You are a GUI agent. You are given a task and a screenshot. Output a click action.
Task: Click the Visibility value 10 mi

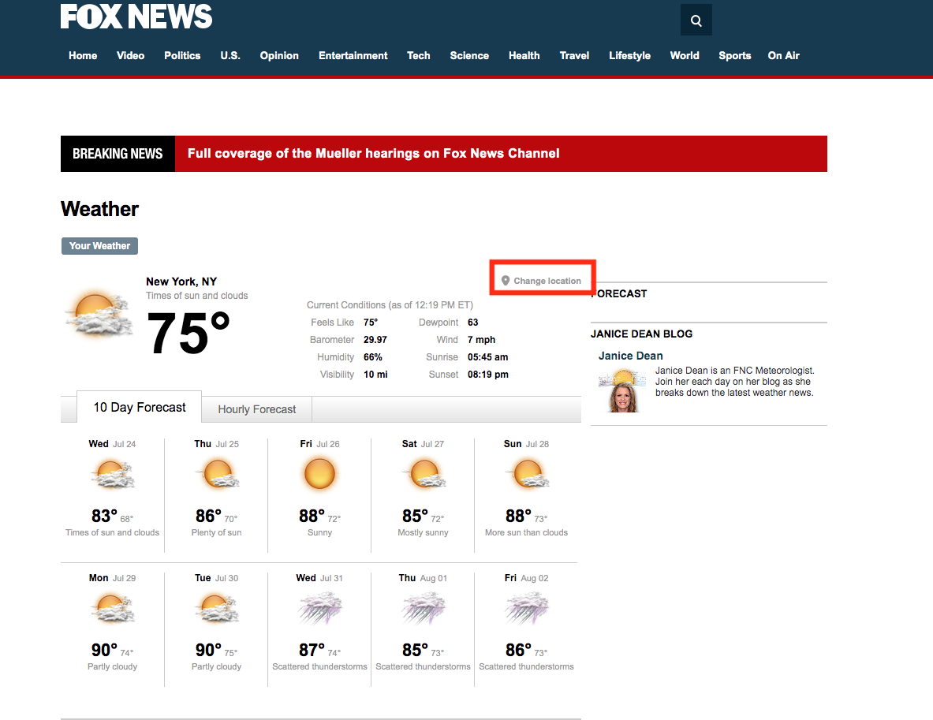click(375, 375)
